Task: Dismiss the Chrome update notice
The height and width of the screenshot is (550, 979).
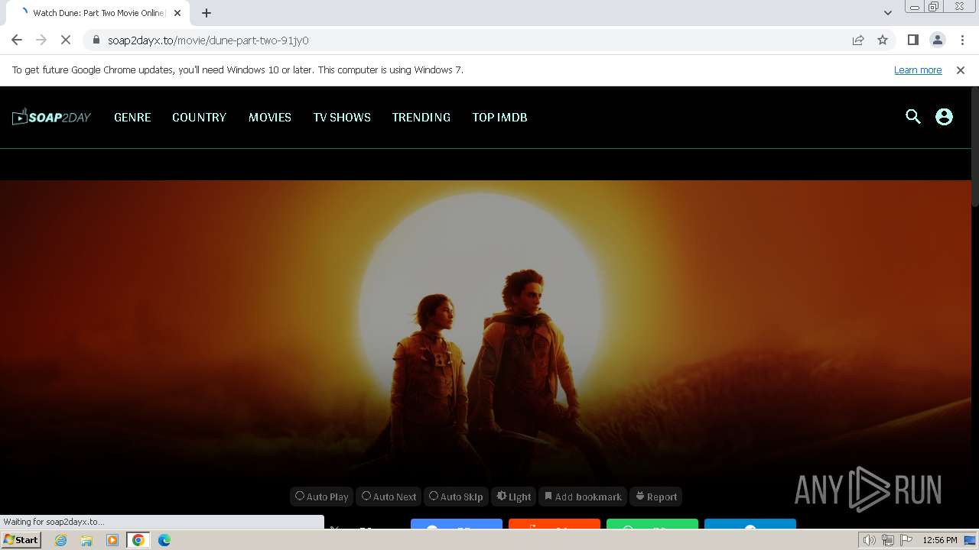Action: click(961, 70)
